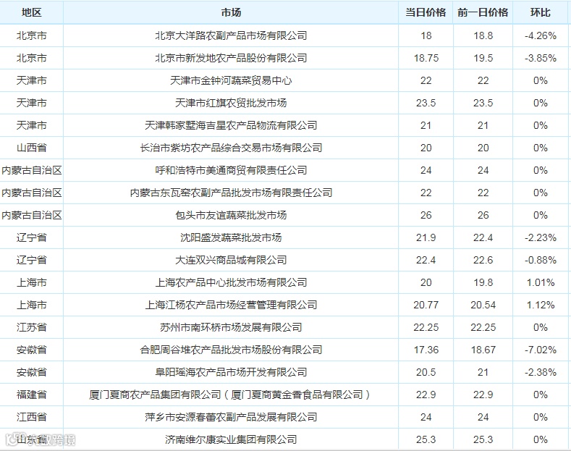Click current price 17.36
Screen dimensions: 571x451
pos(426,350)
